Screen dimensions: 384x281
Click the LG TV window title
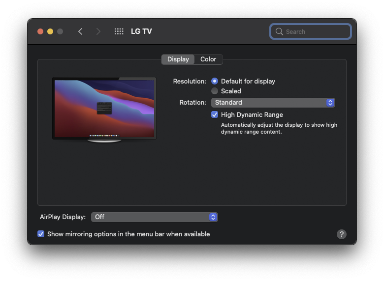[x=142, y=31]
